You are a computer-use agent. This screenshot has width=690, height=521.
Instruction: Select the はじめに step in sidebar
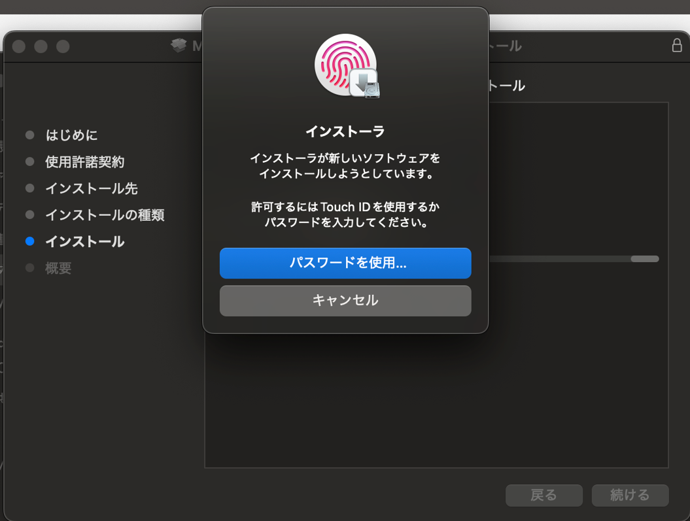coord(71,135)
